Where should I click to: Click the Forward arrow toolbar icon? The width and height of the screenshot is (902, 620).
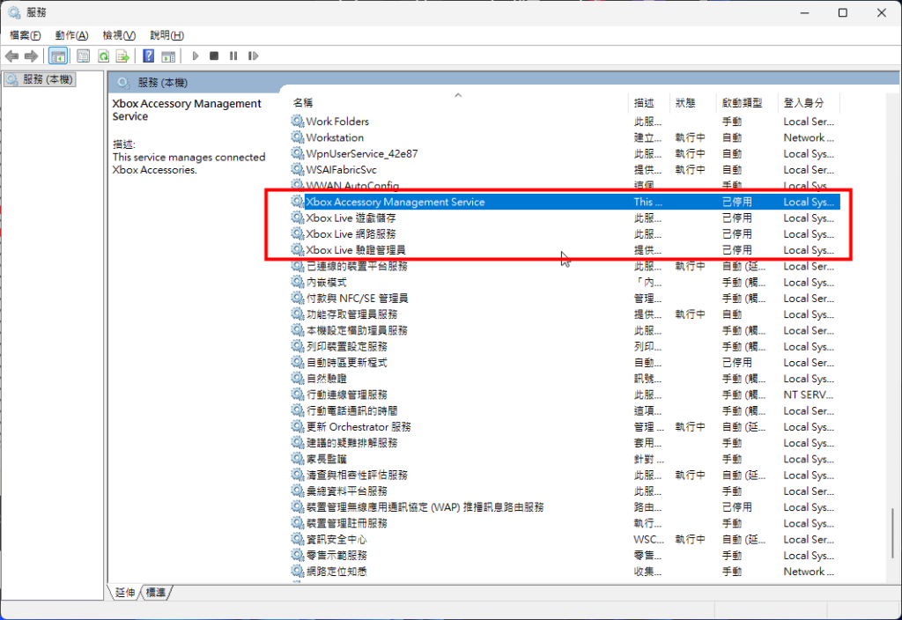32,56
